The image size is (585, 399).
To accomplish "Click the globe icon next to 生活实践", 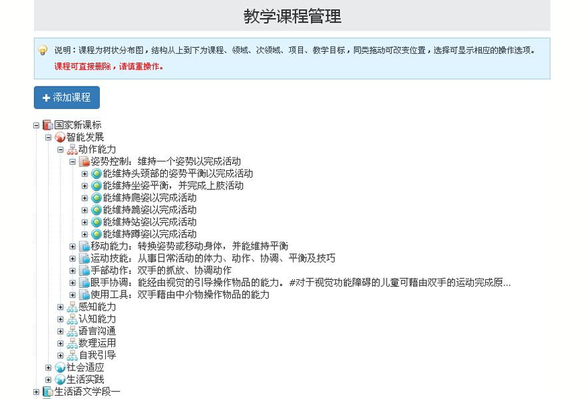I will click(x=59, y=379).
